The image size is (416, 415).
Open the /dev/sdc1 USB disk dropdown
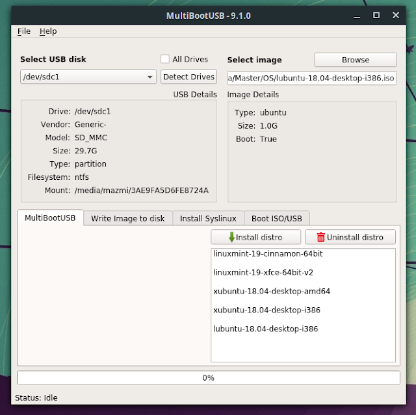pos(88,77)
